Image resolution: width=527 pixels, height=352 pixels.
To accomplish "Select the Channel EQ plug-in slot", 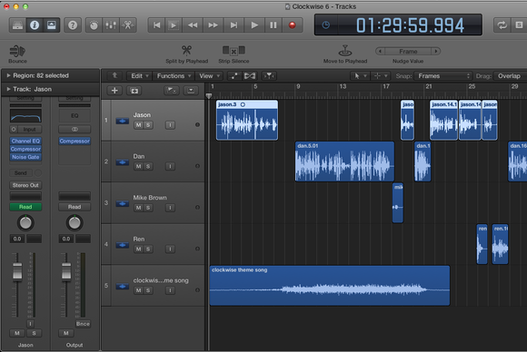I will click(x=25, y=141).
